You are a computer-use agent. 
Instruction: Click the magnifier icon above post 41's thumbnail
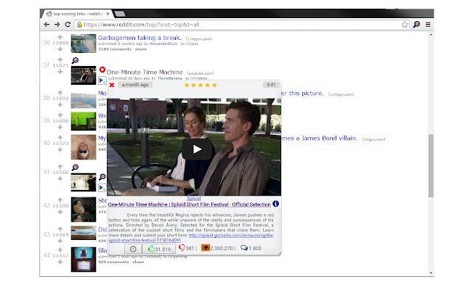pos(76,167)
